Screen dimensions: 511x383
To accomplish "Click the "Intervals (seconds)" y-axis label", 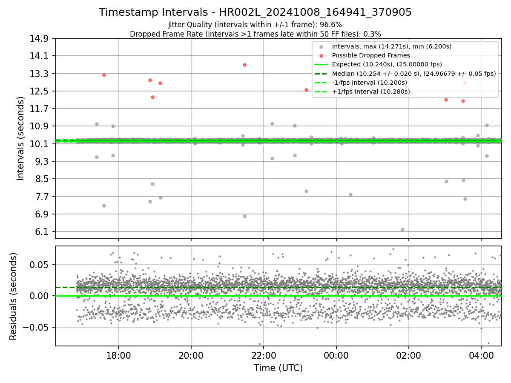I will coord(21,138).
